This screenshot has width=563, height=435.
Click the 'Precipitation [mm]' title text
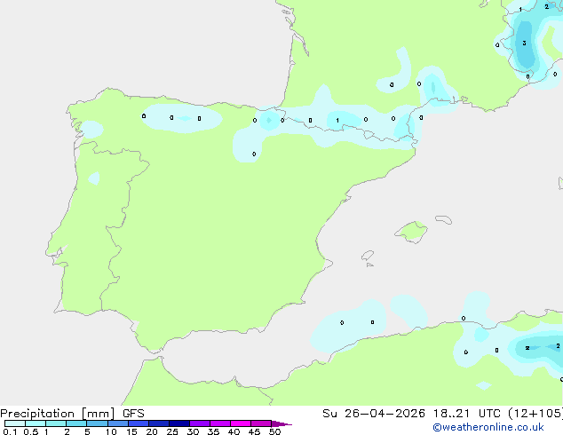click(x=58, y=414)
